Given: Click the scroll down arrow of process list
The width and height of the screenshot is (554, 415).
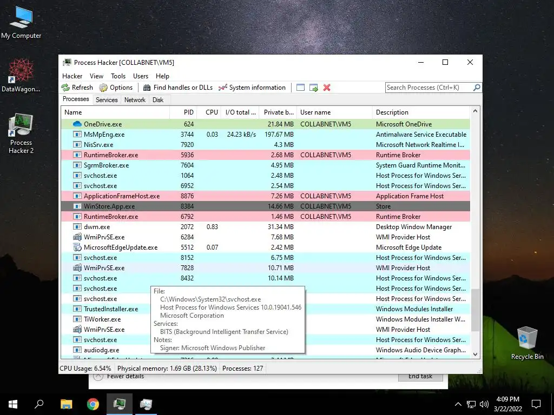Looking at the screenshot, I should coord(475,354).
